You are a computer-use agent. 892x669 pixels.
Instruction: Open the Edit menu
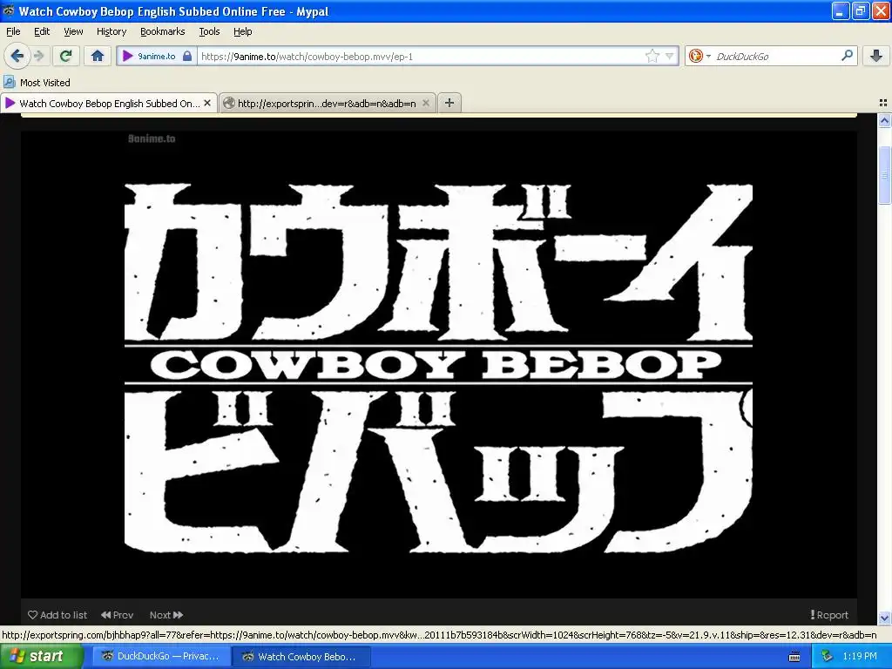tap(42, 31)
